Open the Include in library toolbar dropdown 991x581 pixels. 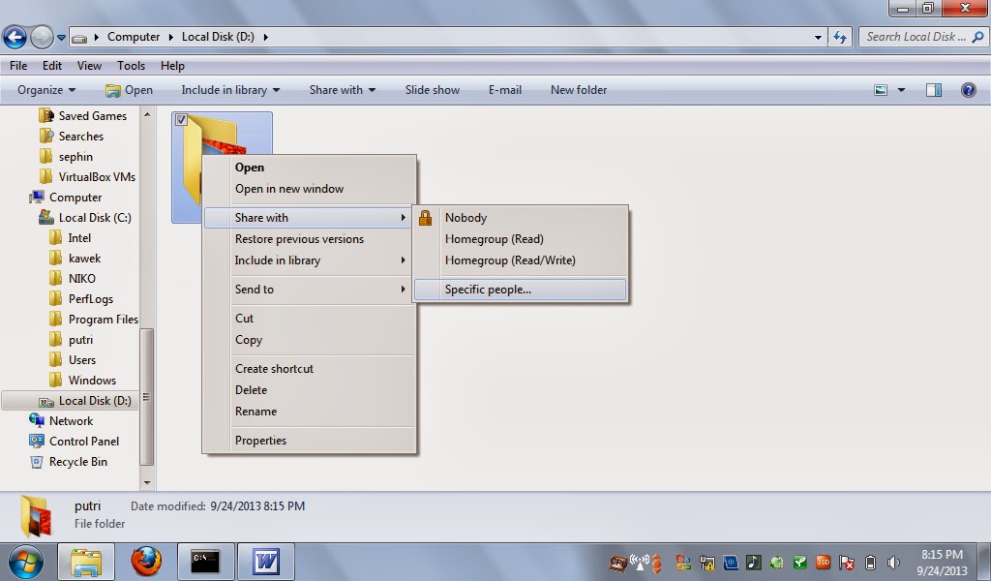point(230,90)
